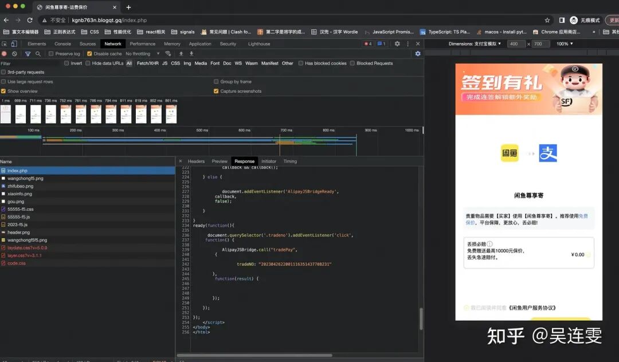The height and width of the screenshot is (362, 619).
Task: Check Group by frame
Action: (x=216, y=82)
